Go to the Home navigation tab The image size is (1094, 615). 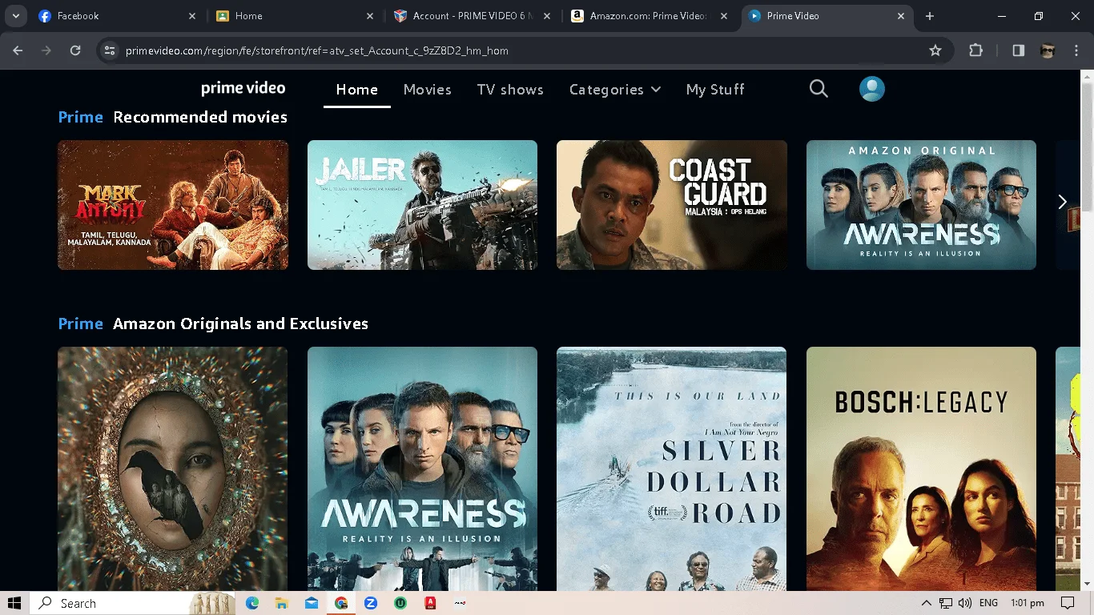[357, 90]
